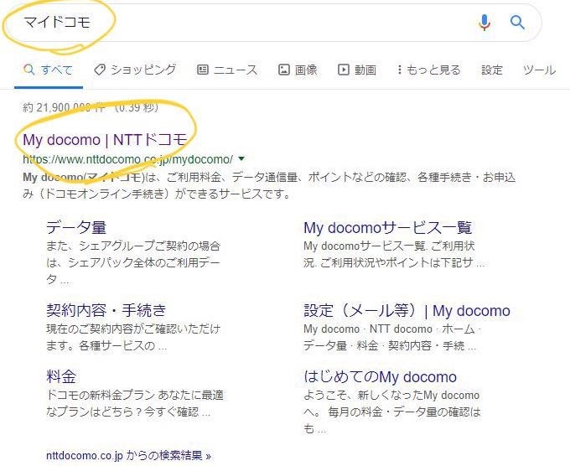
Task: Click the description また、シェアグループご契約の場合
Action: pos(133,262)
